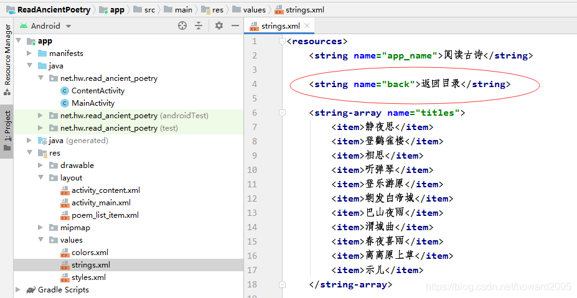Click the mipmap folder icon
Viewport: 577px width, 298px height.
[54, 228]
